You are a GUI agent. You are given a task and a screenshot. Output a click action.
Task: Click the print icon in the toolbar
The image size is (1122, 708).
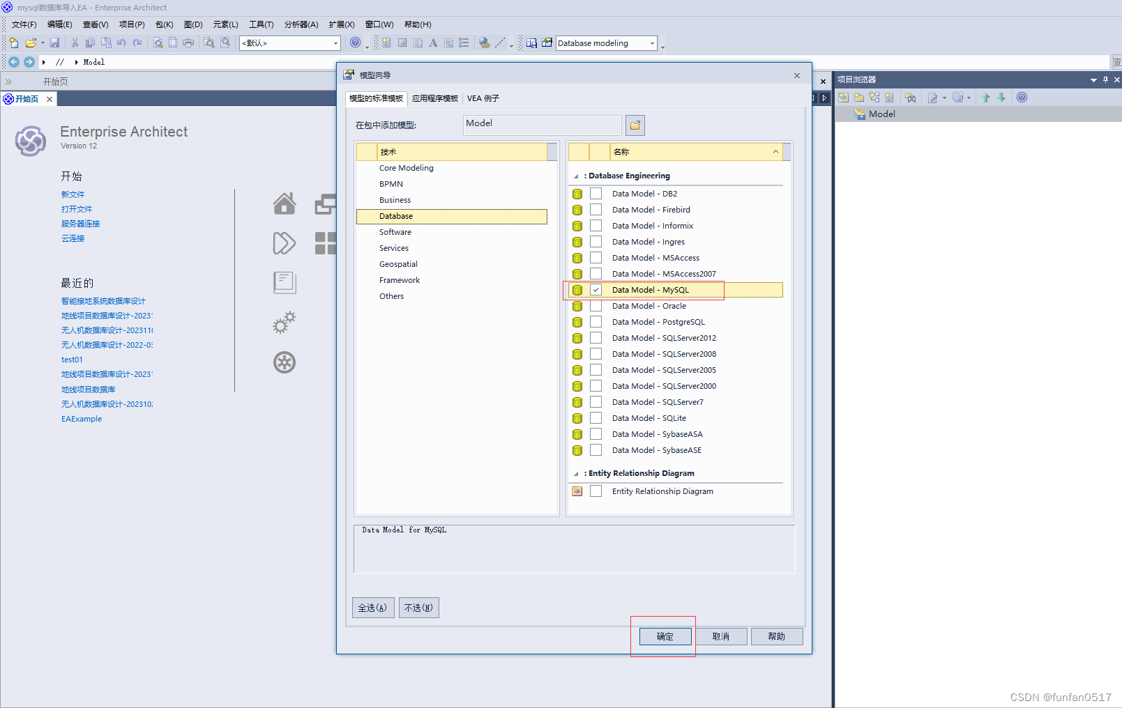[x=188, y=43]
